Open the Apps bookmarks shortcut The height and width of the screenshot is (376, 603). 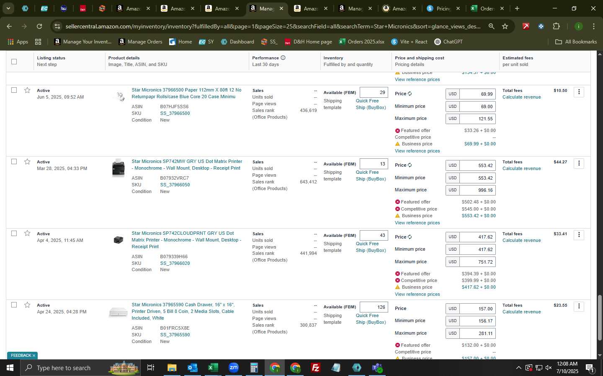pyautogui.click(x=18, y=42)
